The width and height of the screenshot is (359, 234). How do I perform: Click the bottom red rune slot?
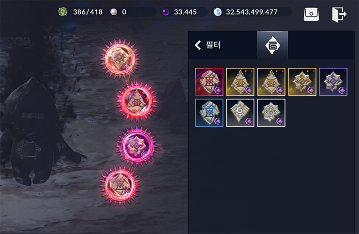click(x=120, y=186)
